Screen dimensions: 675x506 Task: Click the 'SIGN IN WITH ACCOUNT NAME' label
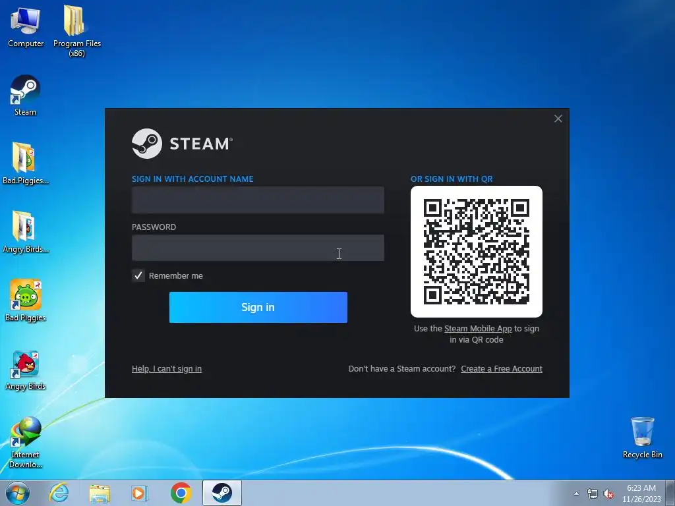pyautogui.click(x=192, y=179)
